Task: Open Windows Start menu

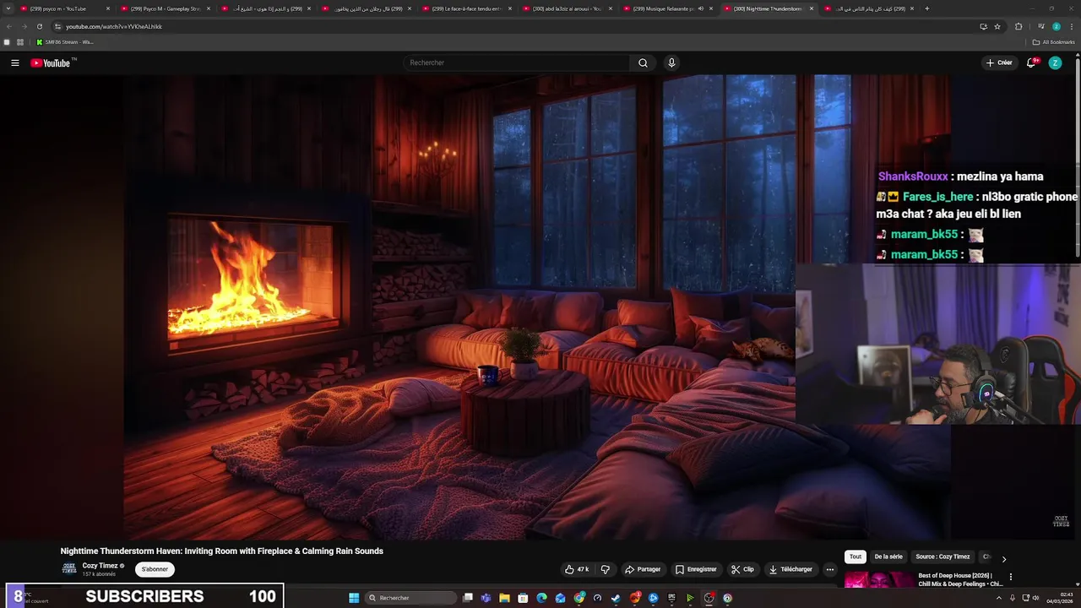Action: coord(354,598)
